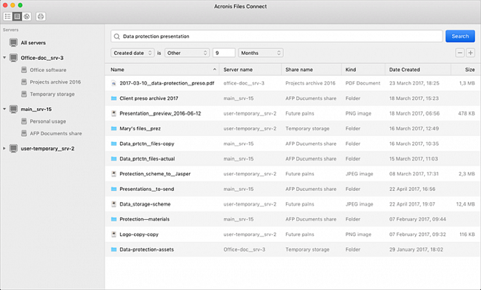Image resolution: width=481 pixels, height=290 pixels.
Task: Click the PDF Document kind cell
Action: 363,83
